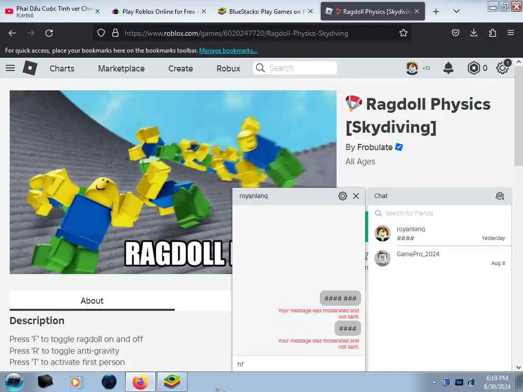This screenshot has height=392, width=523.
Task: Click the volume icon in system tray
Action: coord(471,382)
